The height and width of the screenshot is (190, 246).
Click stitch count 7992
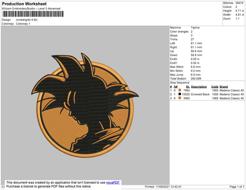coord(187,90)
